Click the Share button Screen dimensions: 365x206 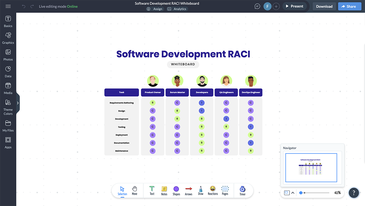coord(349,6)
